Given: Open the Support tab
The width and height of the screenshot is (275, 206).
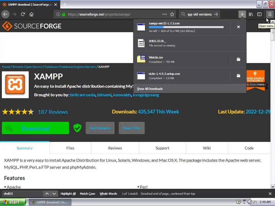Looking at the screenshot, I should pyautogui.click(x=162, y=148).
